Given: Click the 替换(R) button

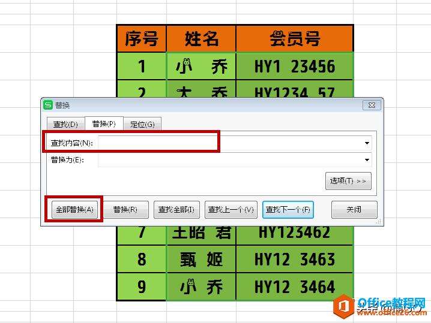Looking at the screenshot, I should pos(125,210).
